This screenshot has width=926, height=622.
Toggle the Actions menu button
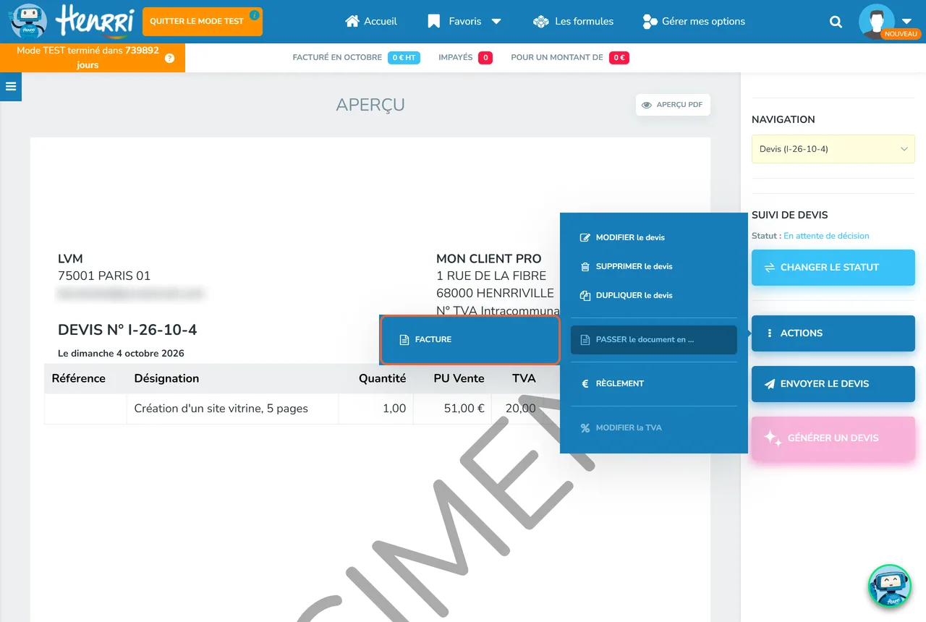[833, 333]
